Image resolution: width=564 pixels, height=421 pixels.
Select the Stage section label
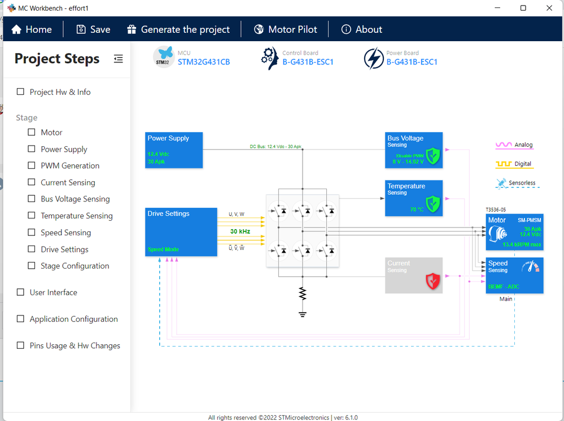click(27, 117)
